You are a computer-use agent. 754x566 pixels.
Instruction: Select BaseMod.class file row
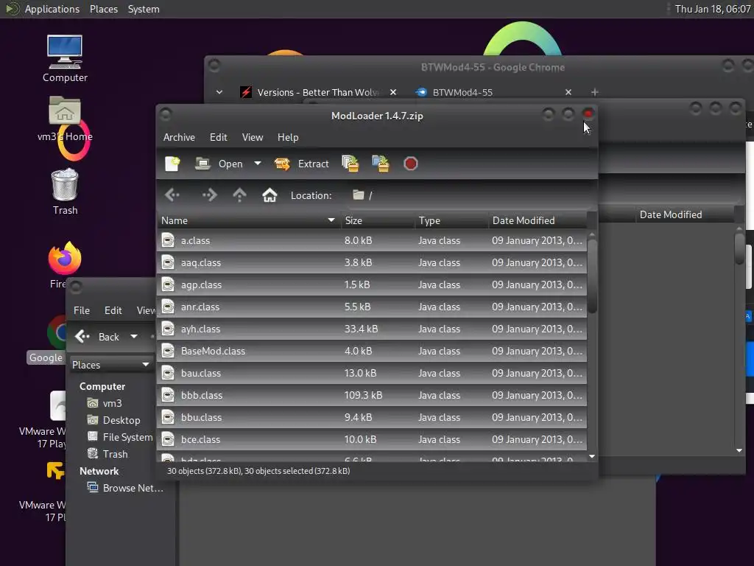(371, 351)
